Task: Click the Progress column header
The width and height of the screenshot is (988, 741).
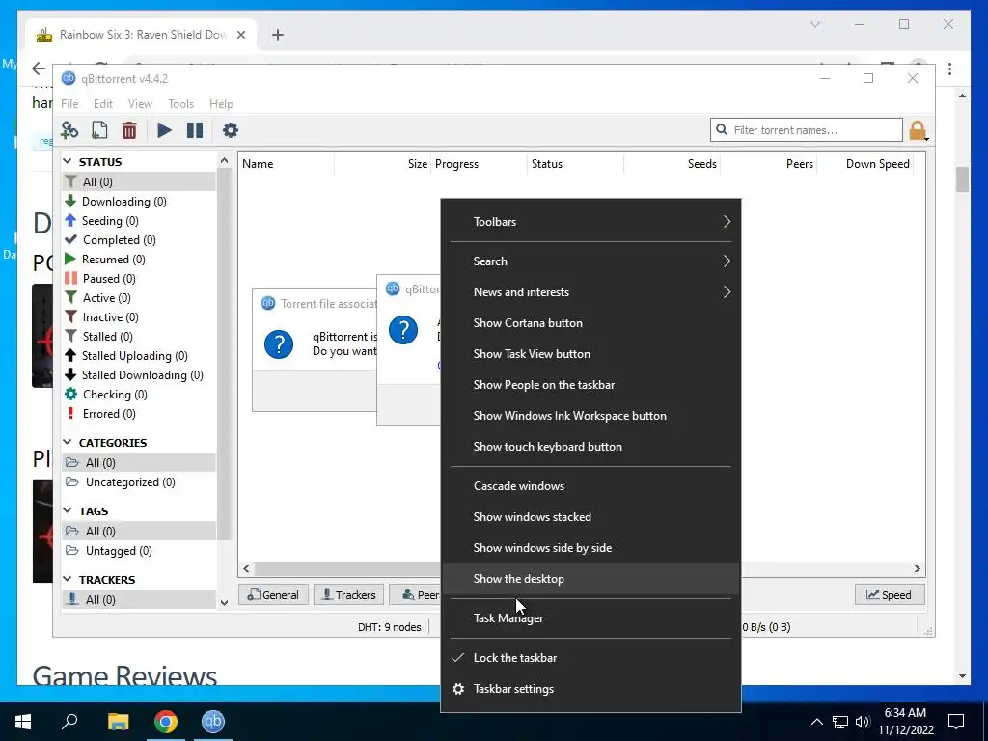Action: coord(479,164)
